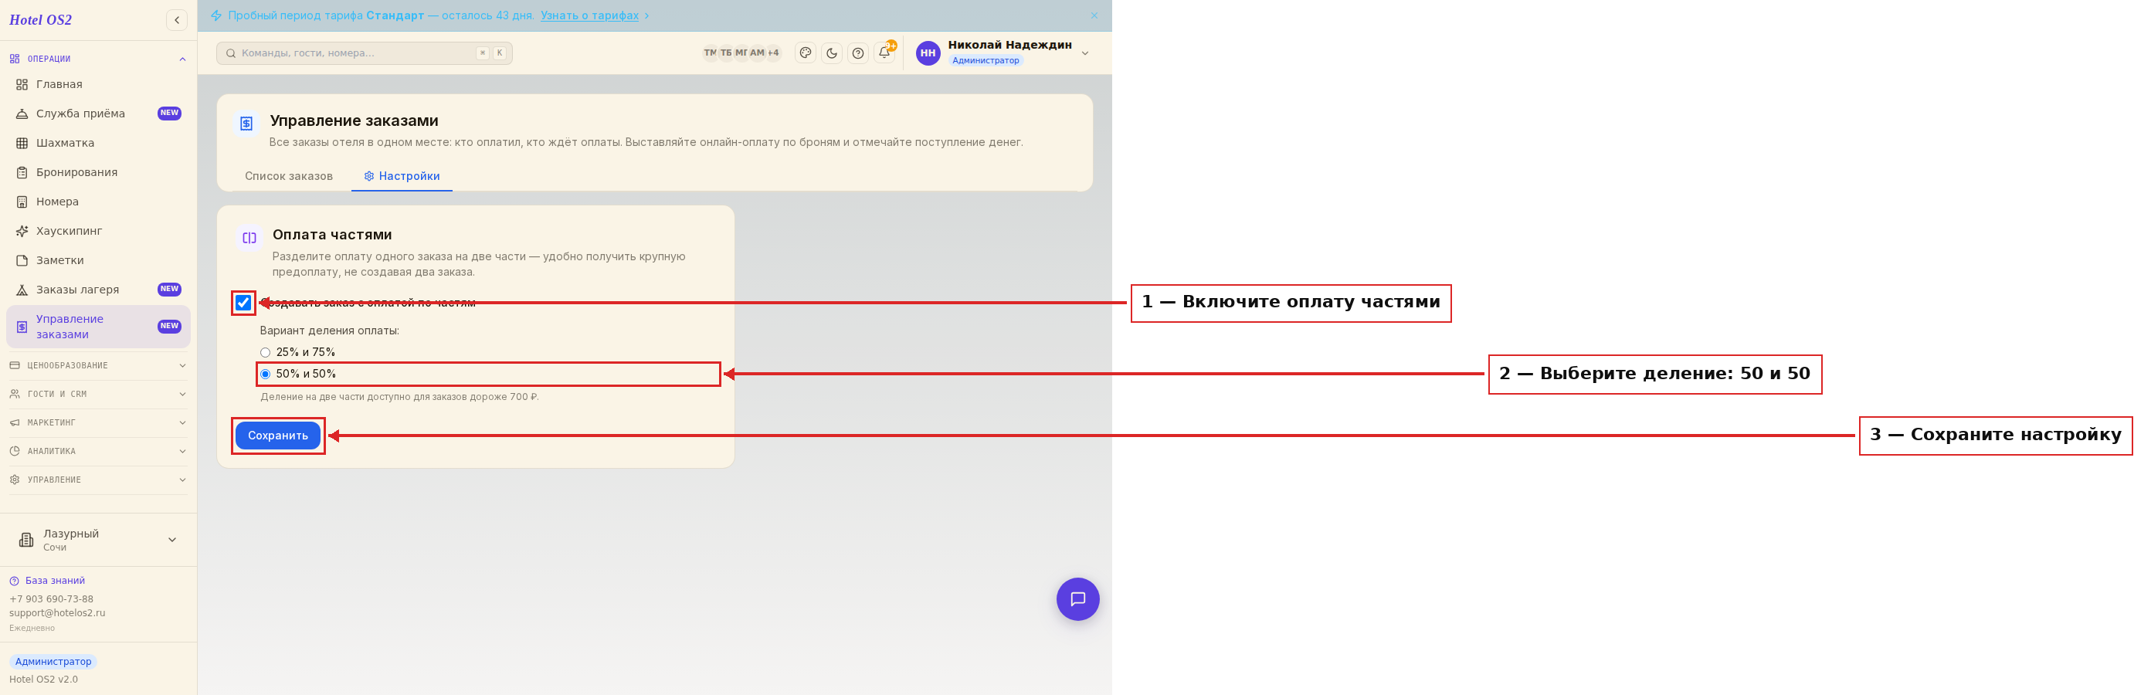Click the ТМ team member avatar
Viewport: 2151px width, 695px height.
tap(711, 53)
